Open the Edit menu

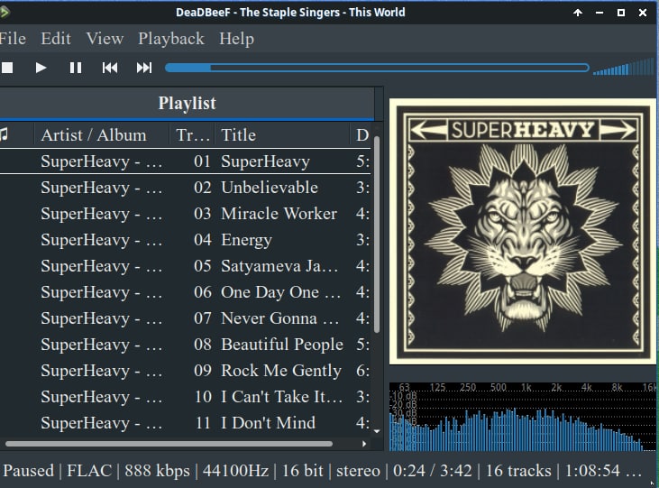coord(56,39)
